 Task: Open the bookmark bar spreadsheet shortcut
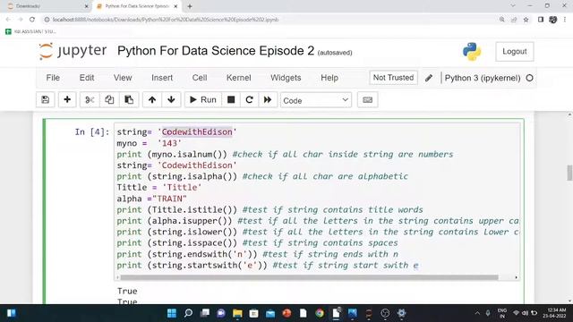pyautogui.click(x=30, y=32)
